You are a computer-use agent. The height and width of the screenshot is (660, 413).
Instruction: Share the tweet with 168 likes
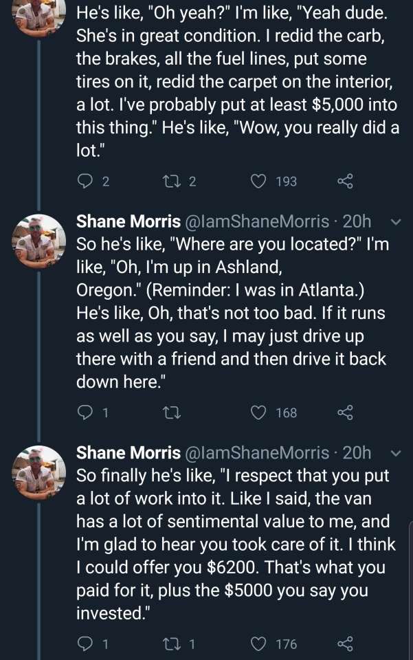(345, 412)
